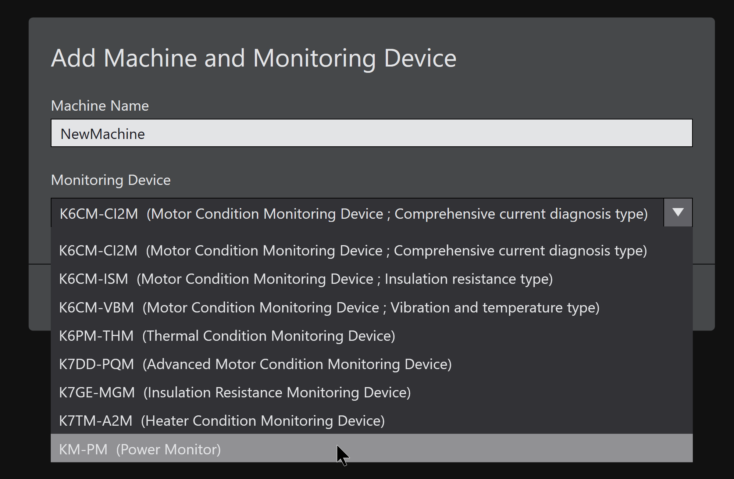Pick K6PM-THM Thermal Condition Monitoring Device
734x479 pixels.
coord(227,336)
